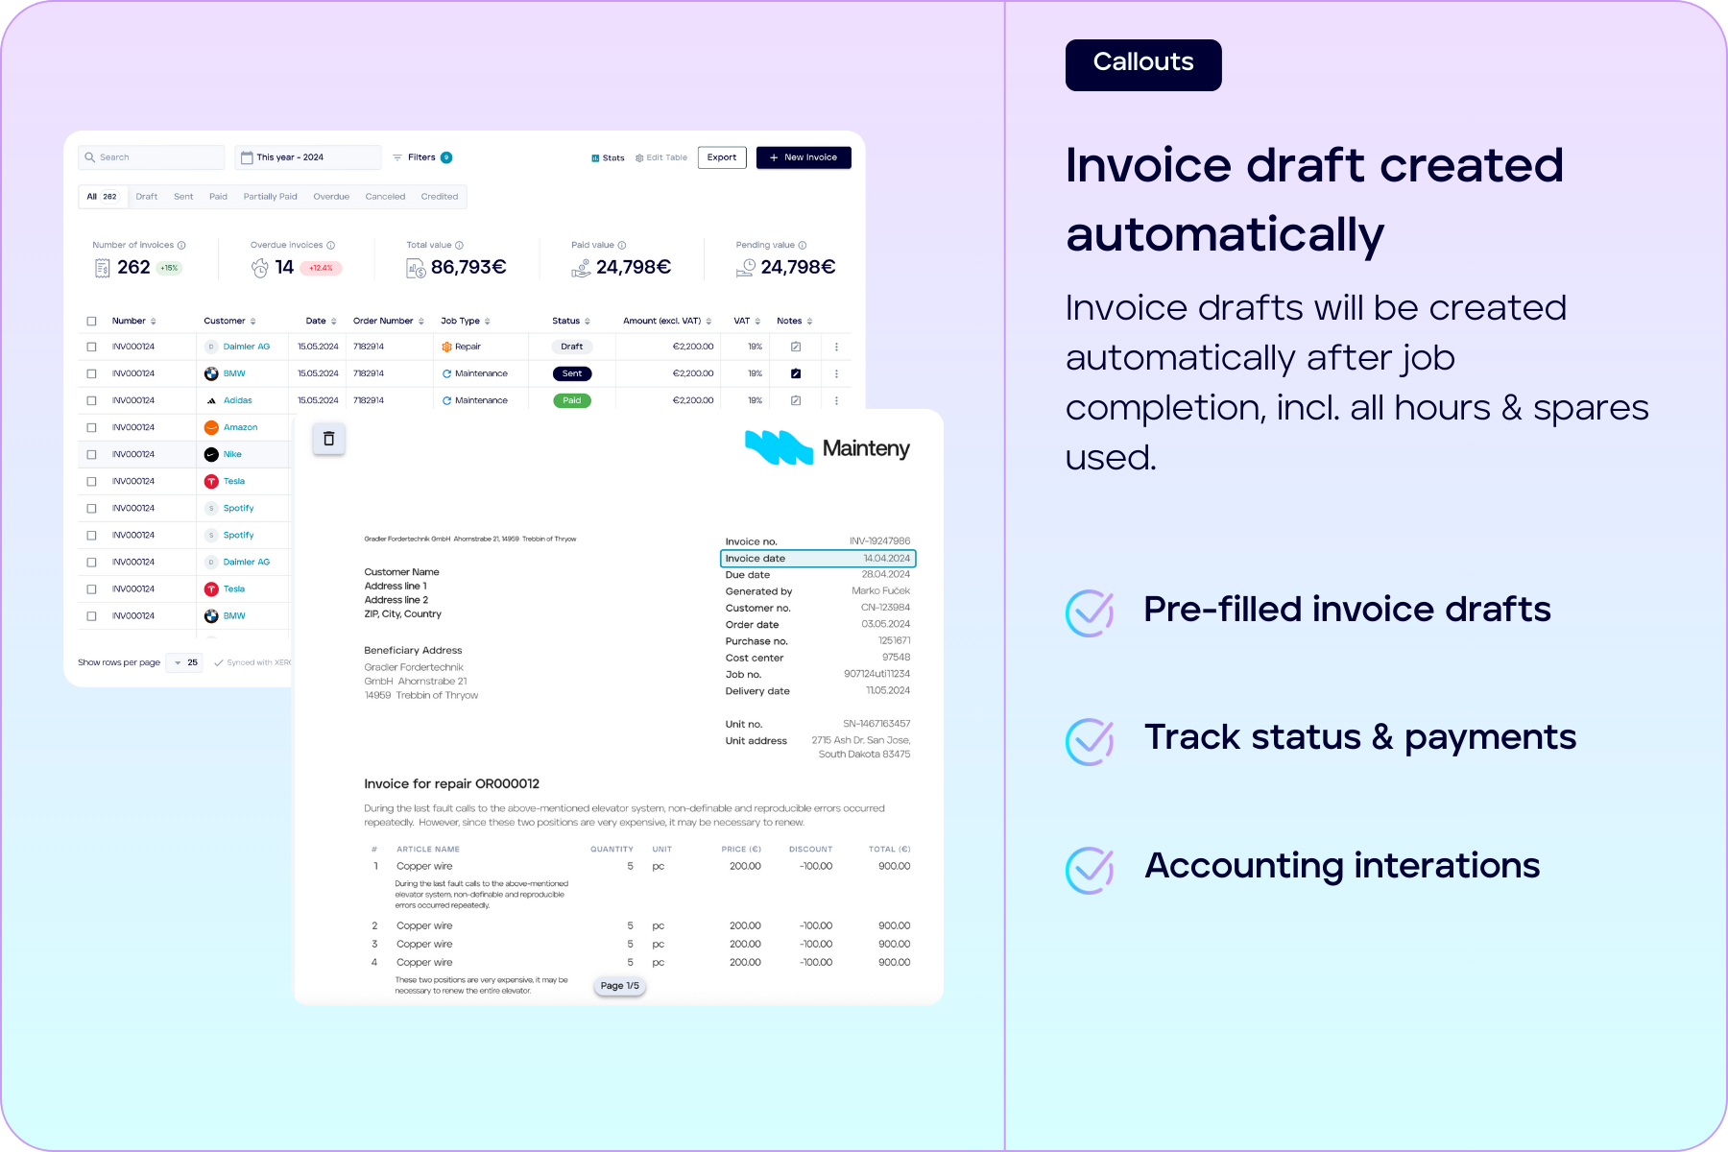Open three-dot menu for the Sent invoice row
The image size is (1728, 1152).
pos(836,373)
